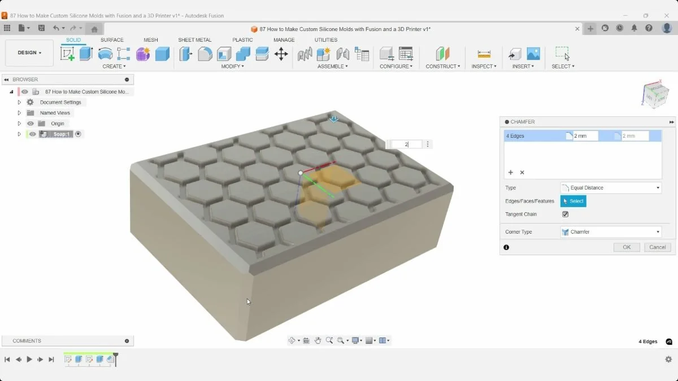Image resolution: width=678 pixels, height=381 pixels.
Task: Choose the Create Form purple icon
Action: 143,54
